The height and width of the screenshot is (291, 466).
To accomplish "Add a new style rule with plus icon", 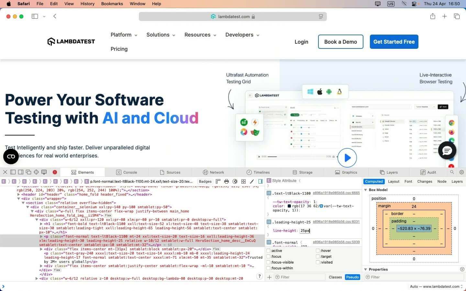I will tap(269, 277).
